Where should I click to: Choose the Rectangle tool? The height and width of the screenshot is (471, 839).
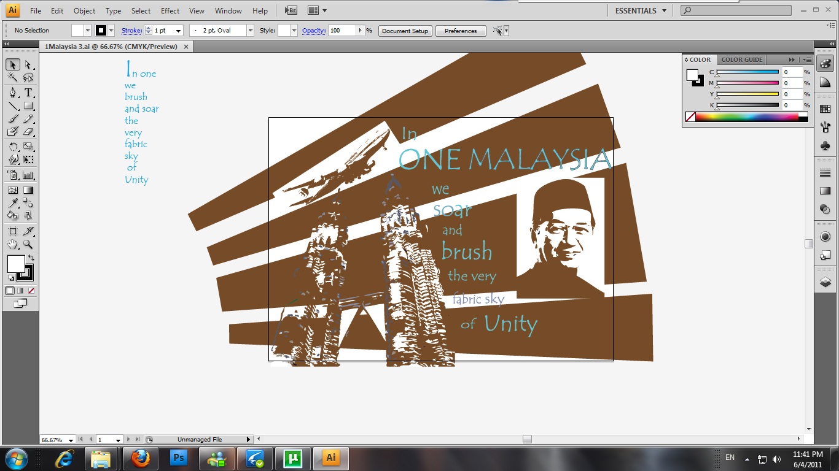28,105
